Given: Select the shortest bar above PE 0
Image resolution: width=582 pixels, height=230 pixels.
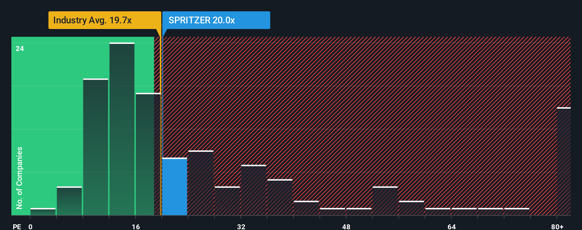Looking at the screenshot, I should (43, 212).
